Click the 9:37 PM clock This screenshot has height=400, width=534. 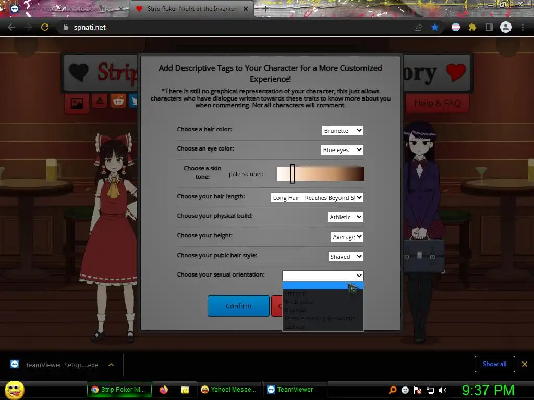pyautogui.click(x=488, y=390)
